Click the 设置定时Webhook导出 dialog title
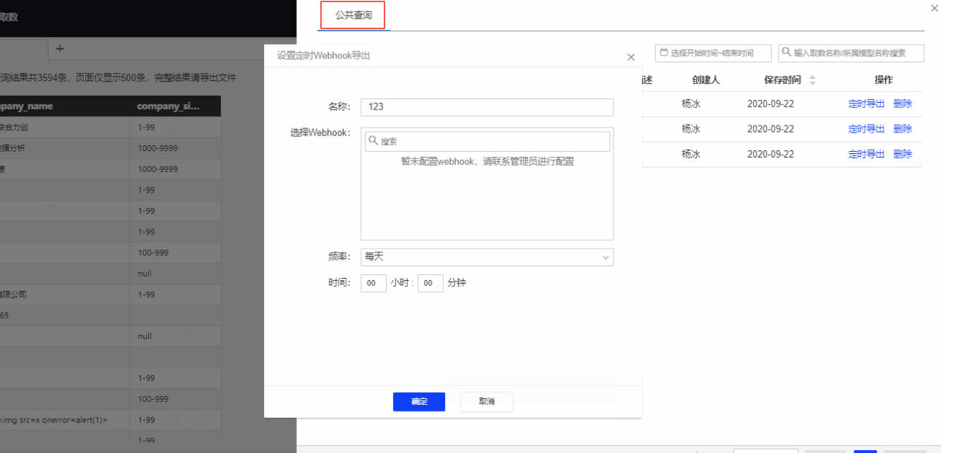Viewport: 955px width, 453px height. [323, 55]
